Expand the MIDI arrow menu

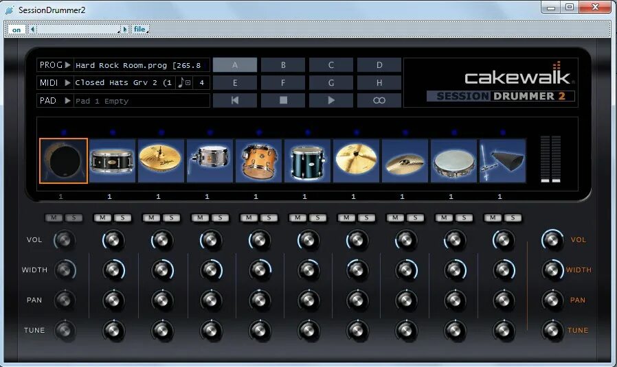[x=68, y=83]
